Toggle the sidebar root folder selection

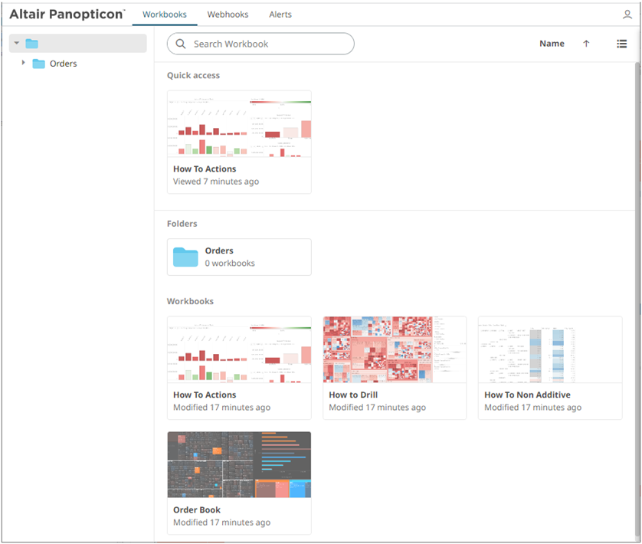[31, 44]
